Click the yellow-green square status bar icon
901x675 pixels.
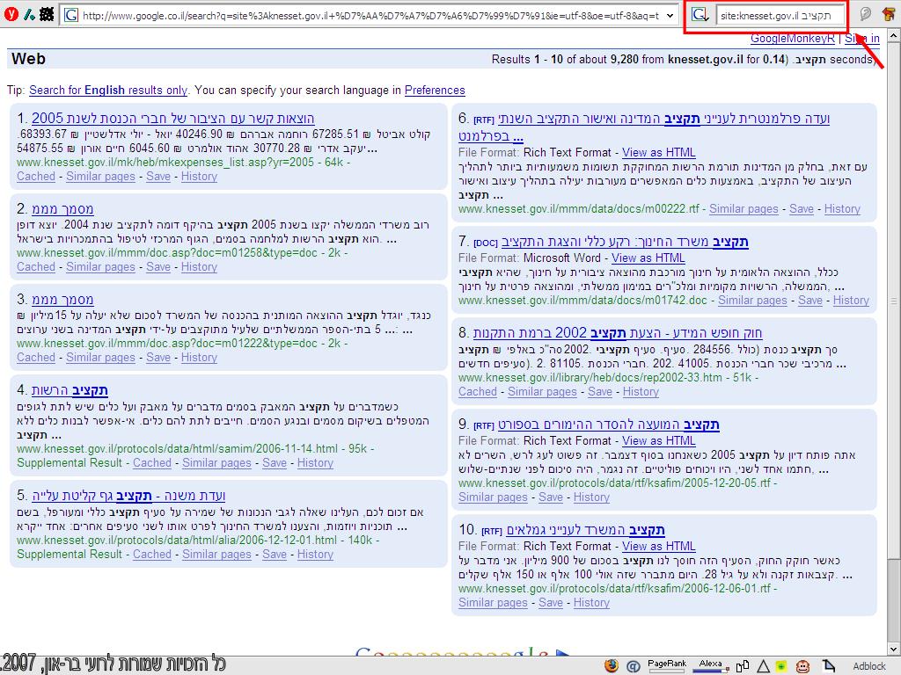pyautogui.click(x=781, y=666)
